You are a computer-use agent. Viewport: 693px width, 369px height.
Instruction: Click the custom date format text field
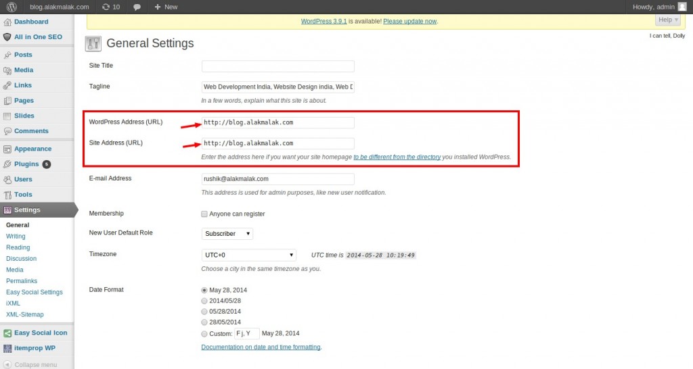point(246,333)
